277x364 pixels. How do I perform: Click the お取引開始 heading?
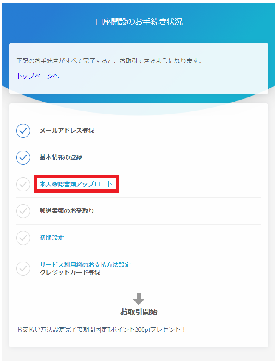[x=138, y=312]
